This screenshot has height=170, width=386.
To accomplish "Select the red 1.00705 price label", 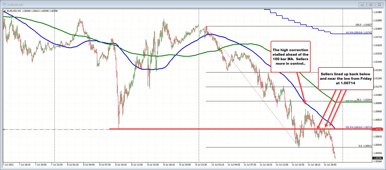I will 377,129.
